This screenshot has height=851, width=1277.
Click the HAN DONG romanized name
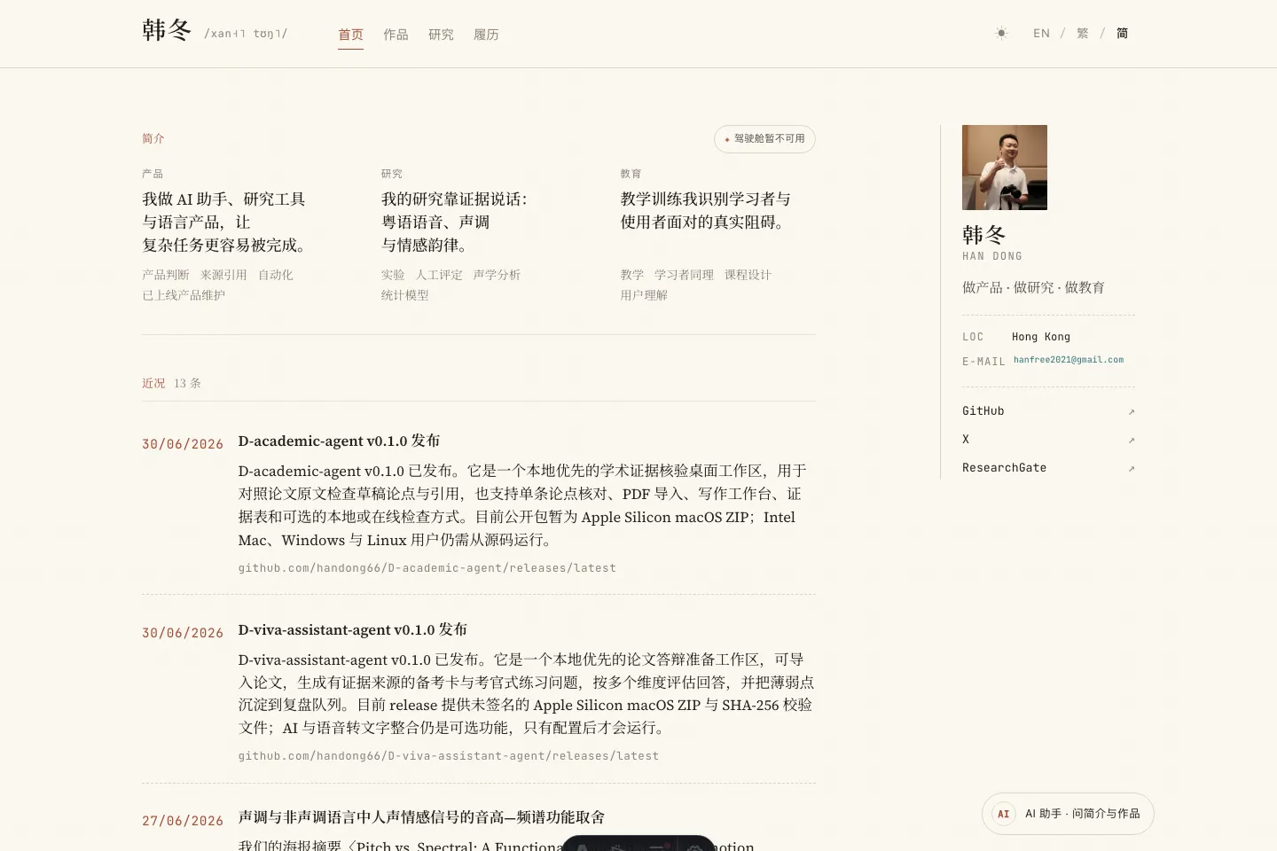tap(992, 256)
